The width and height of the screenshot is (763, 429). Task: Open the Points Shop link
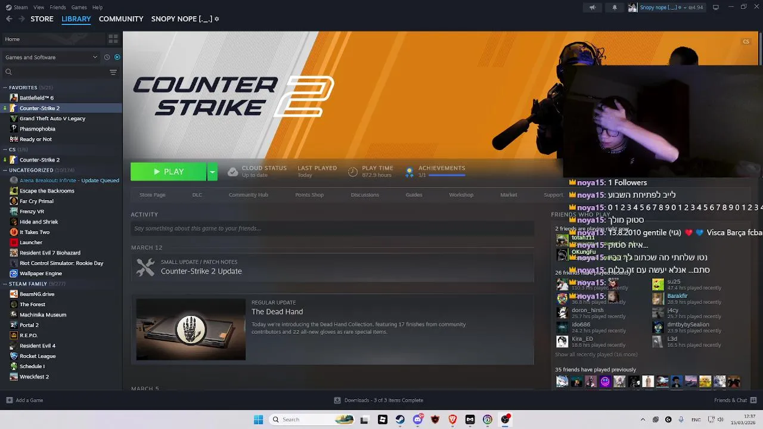(309, 195)
